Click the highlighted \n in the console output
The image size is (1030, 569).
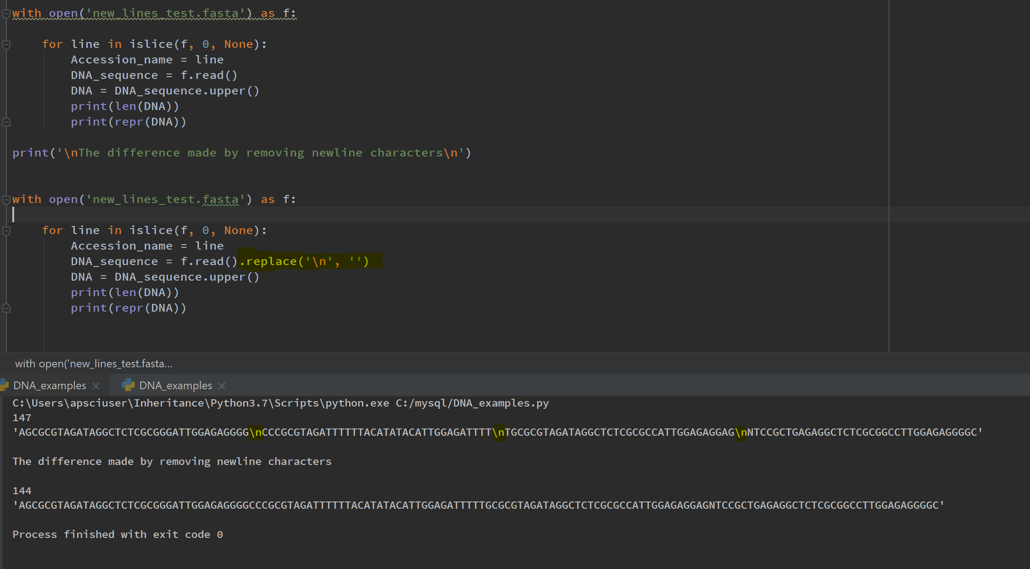click(257, 432)
